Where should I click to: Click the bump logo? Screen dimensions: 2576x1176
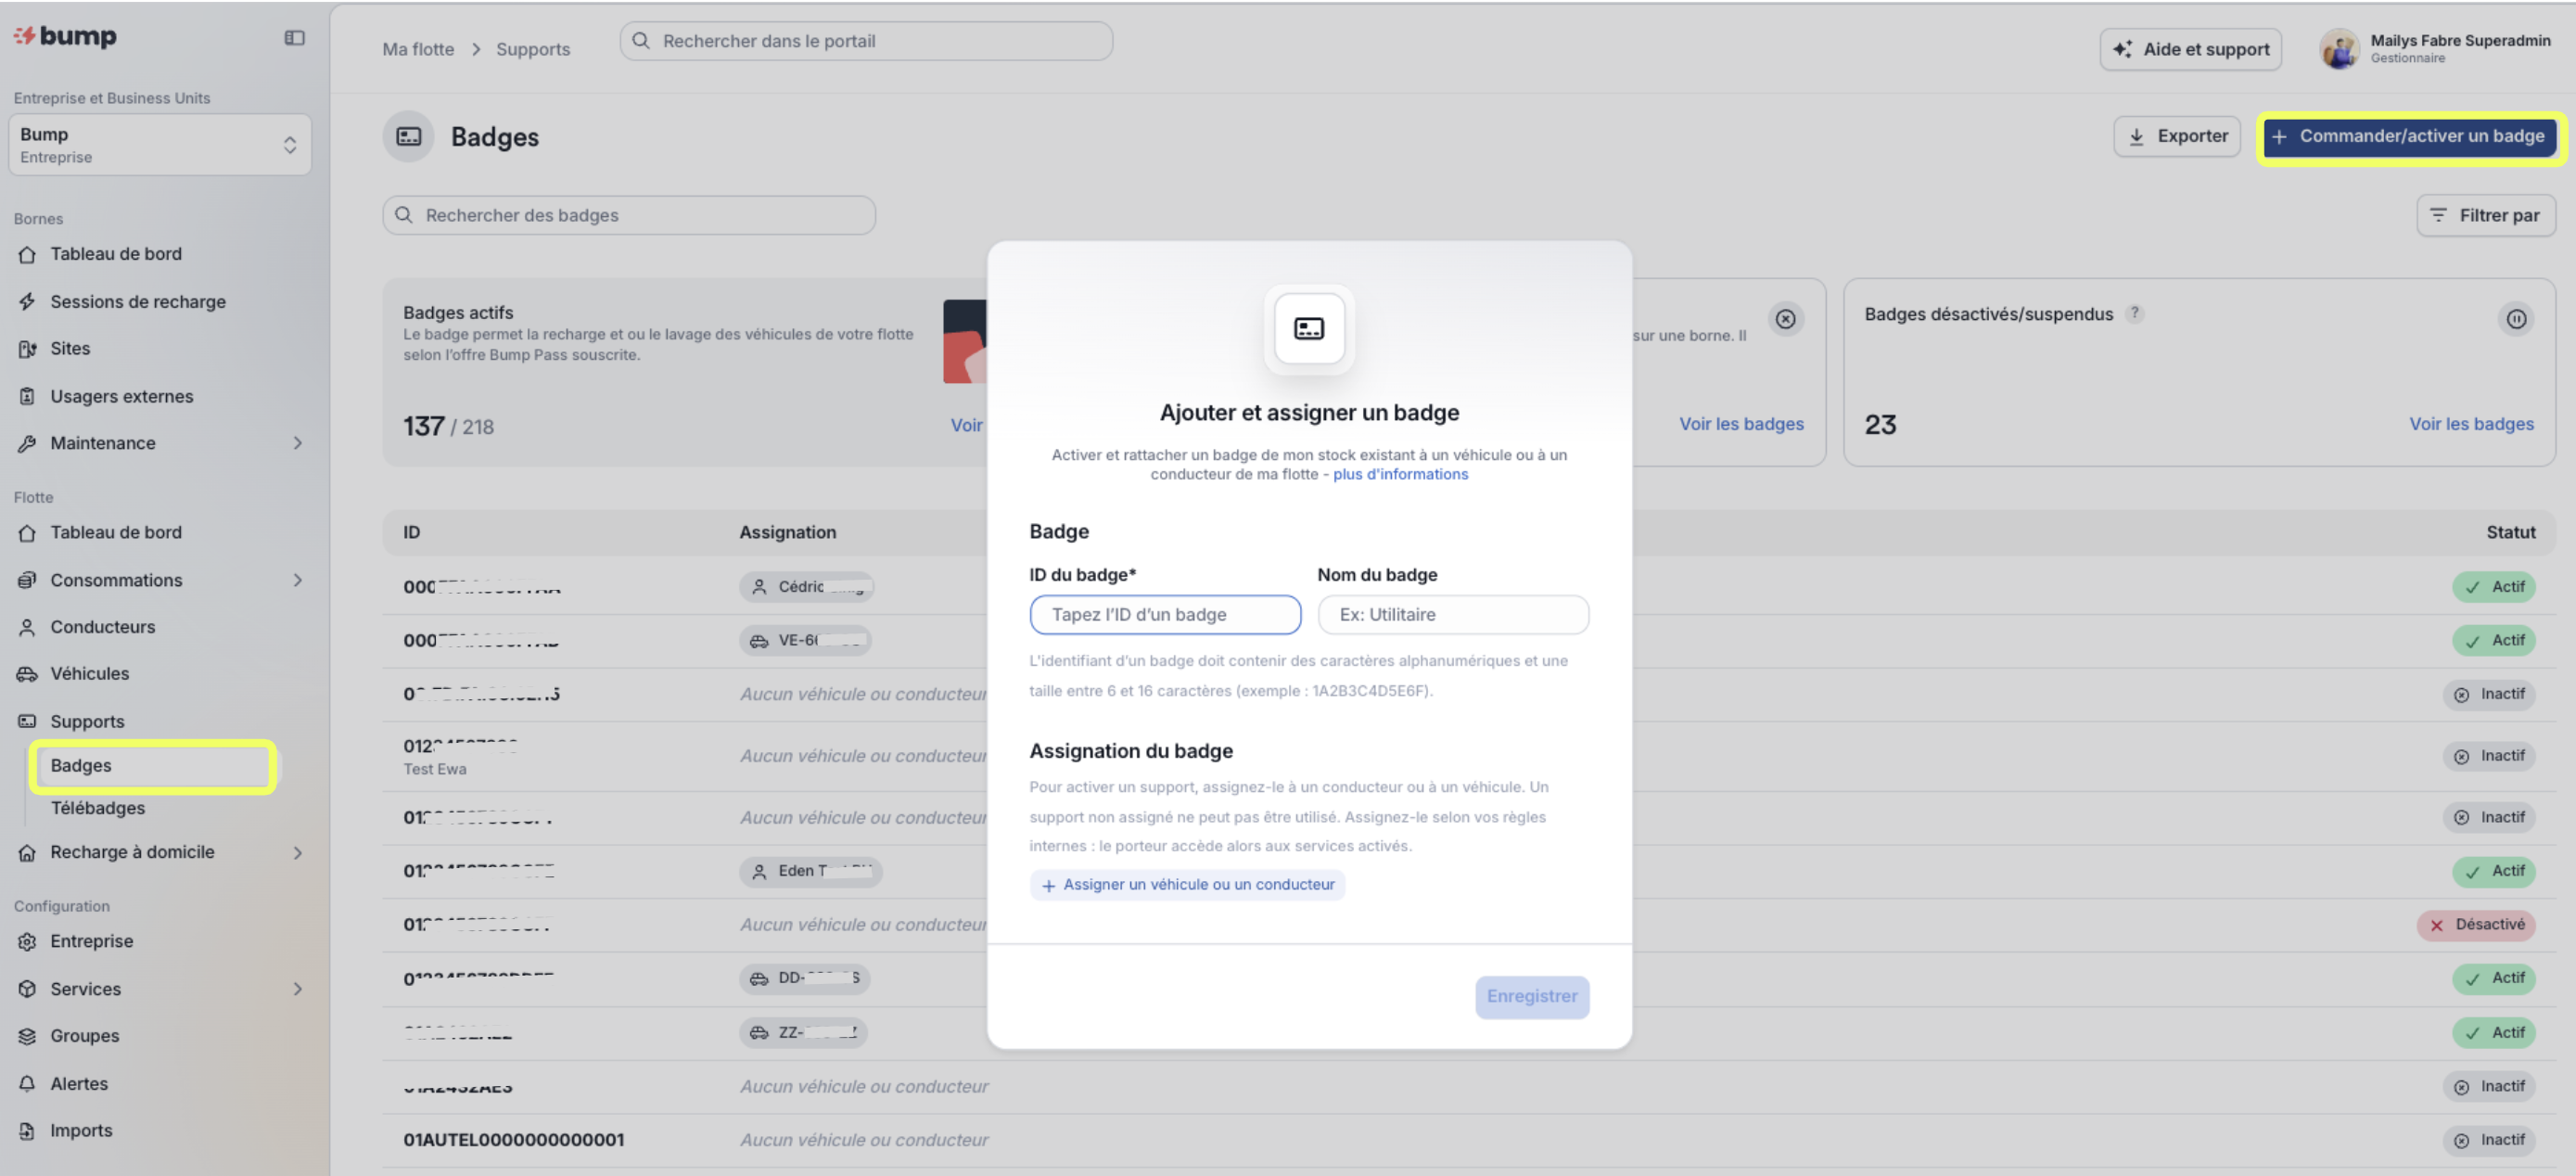(x=66, y=36)
